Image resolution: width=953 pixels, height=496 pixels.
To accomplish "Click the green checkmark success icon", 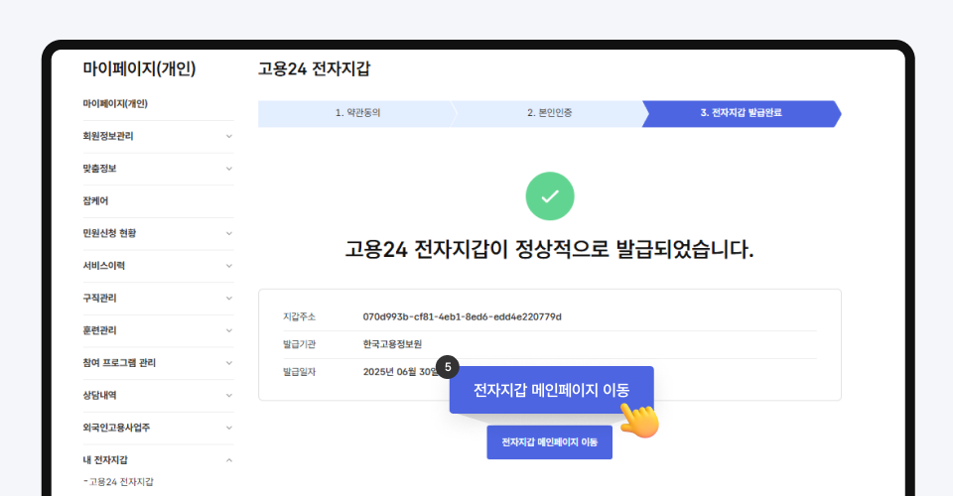I will (549, 196).
